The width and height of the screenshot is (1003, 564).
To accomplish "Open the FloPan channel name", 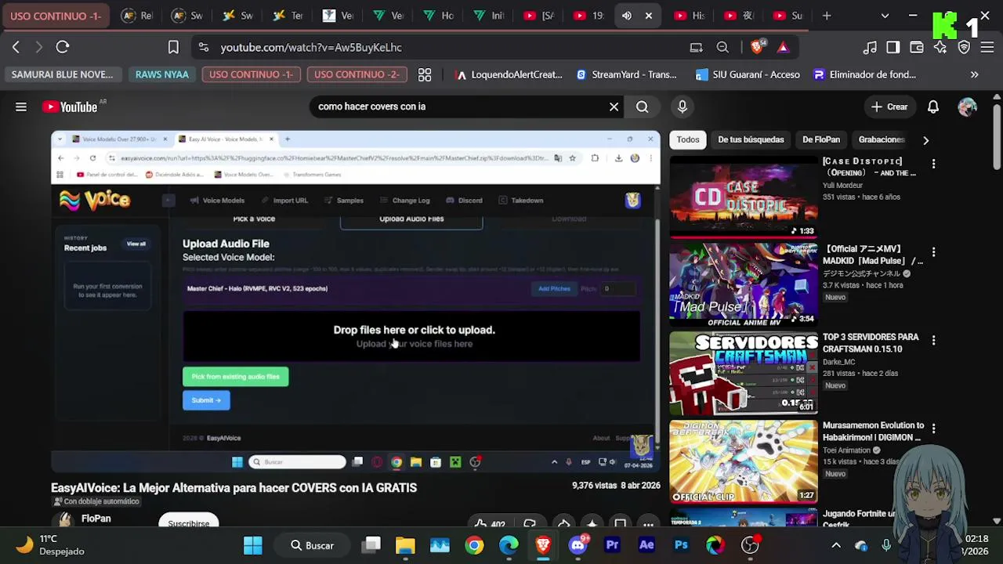I will pos(96,519).
